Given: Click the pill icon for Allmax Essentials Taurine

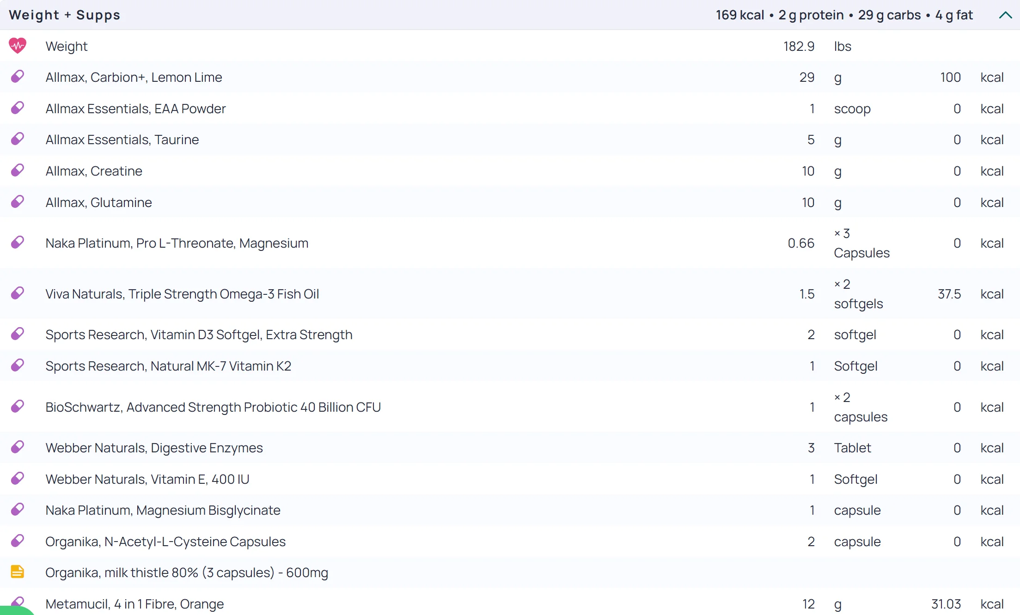Looking at the screenshot, I should coord(18,139).
